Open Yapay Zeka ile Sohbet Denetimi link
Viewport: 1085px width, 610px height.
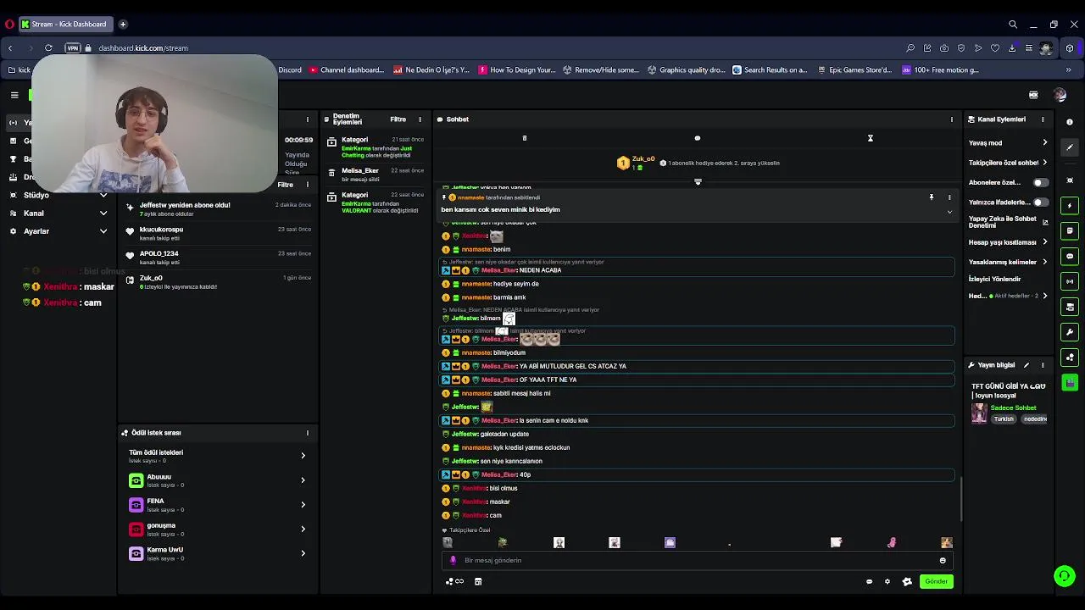1007,222
